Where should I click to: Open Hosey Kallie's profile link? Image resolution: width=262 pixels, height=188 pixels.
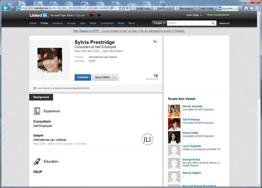coord(190,133)
